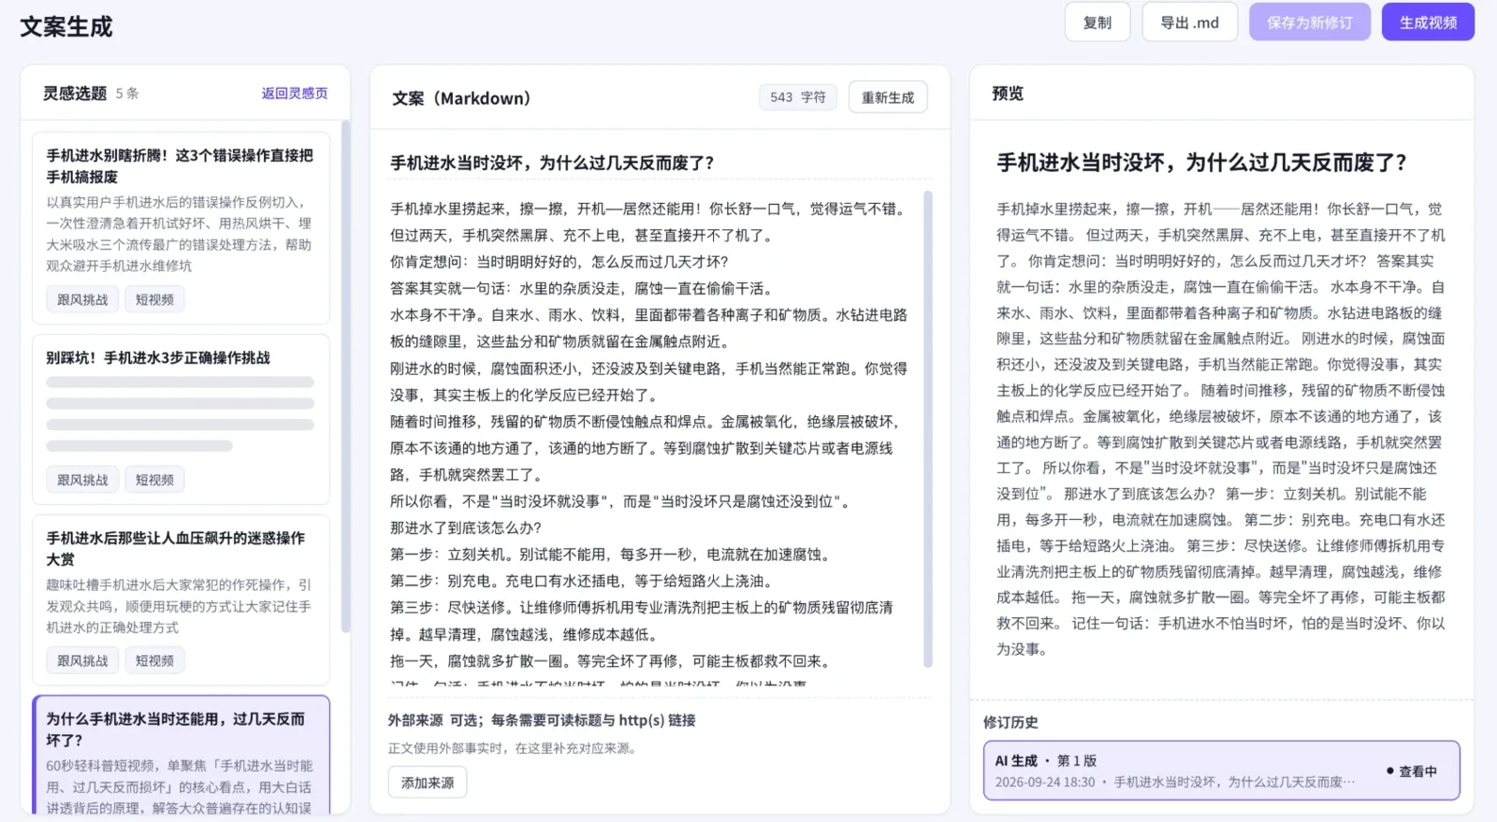Image resolution: width=1497 pixels, height=822 pixels.
Task: Click the 短视频 tag under 别踩坑 card
Action: pos(154,480)
